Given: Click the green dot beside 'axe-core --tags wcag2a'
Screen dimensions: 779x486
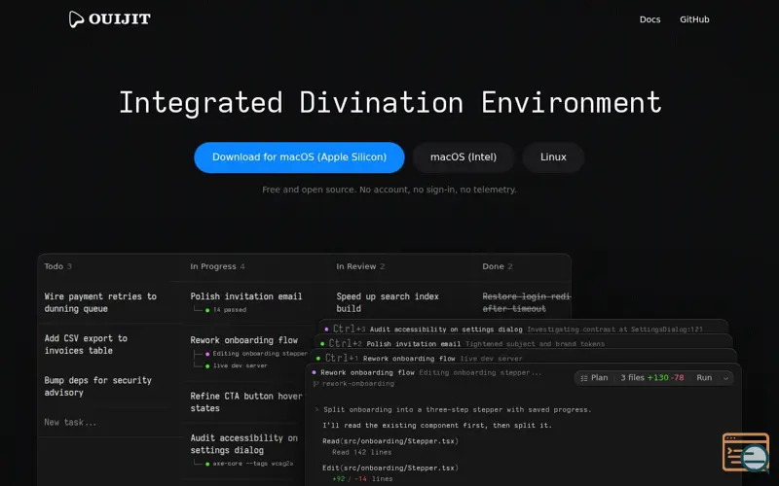Looking at the screenshot, I should click(x=207, y=465).
